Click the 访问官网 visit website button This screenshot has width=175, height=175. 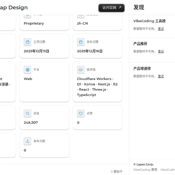tap(111, 8)
